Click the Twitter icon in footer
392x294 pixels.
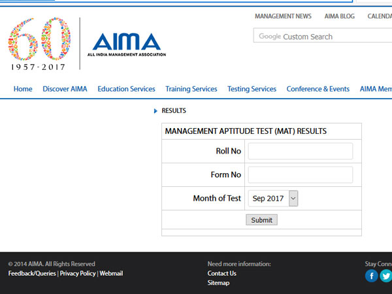pyautogui.click(x=385, y=276)
